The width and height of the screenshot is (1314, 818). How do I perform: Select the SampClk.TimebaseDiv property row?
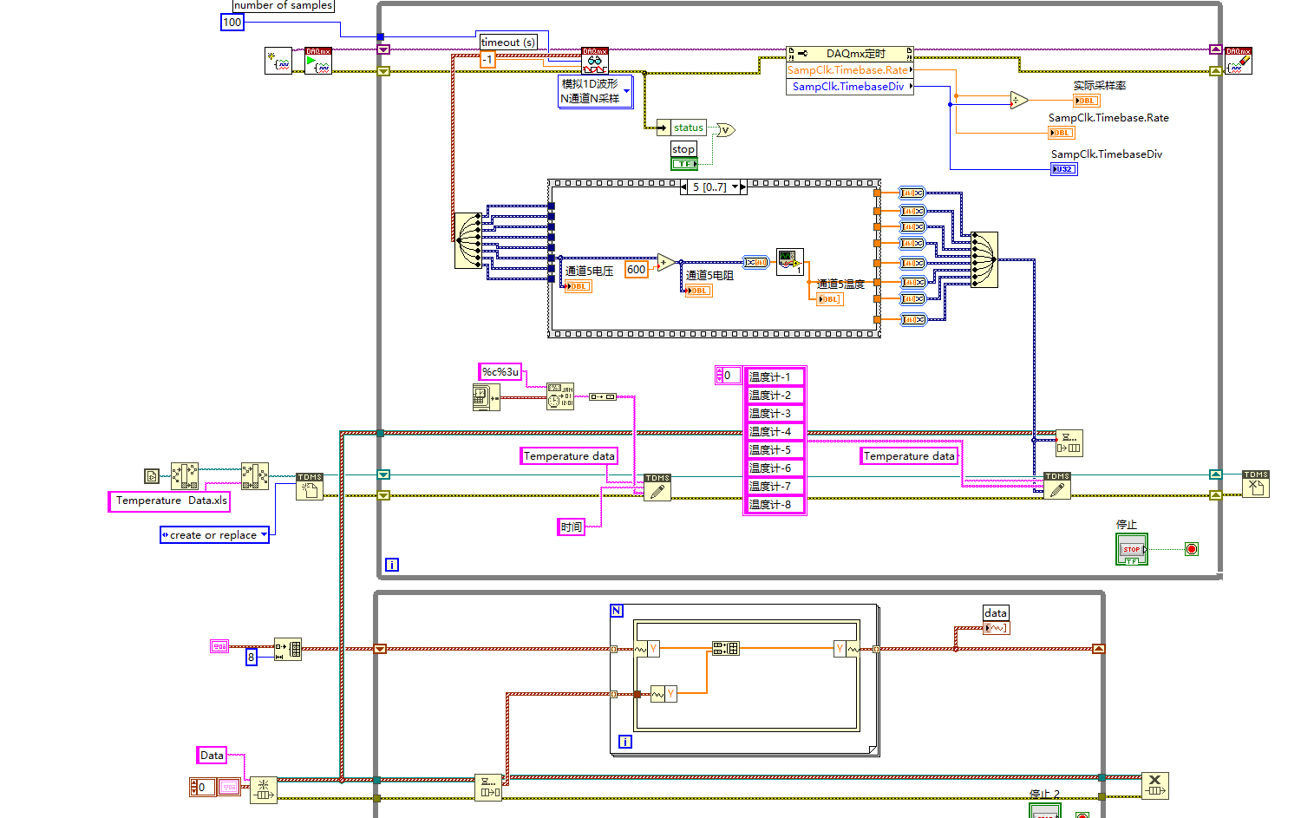[x=849, y=87]
